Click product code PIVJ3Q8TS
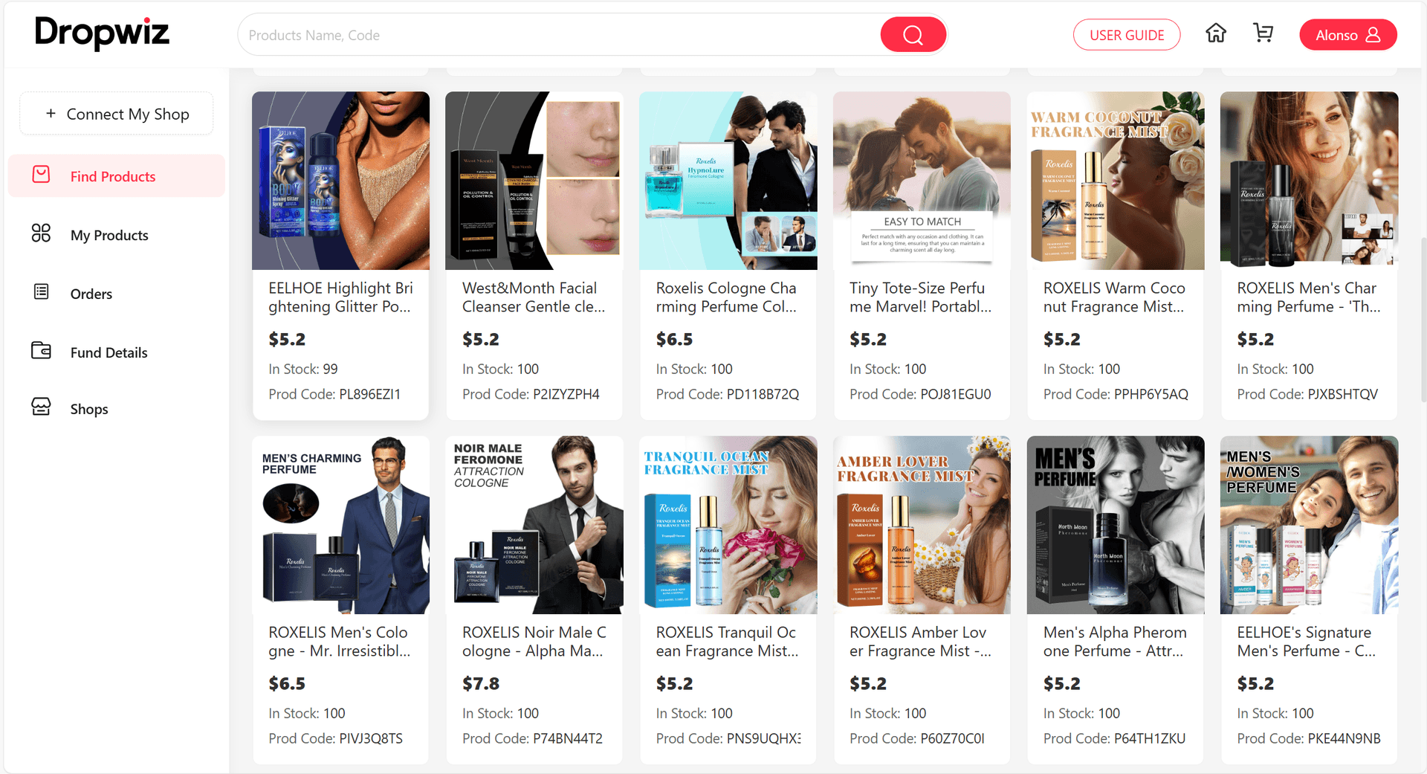The width and height of the screenshot is (1427, 774). [371, 738]
